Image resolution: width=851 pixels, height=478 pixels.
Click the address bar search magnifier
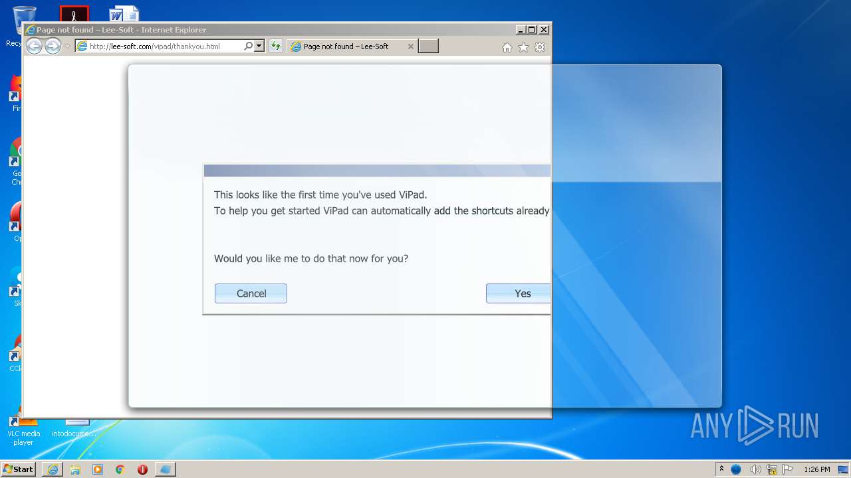tap(249, 46)
